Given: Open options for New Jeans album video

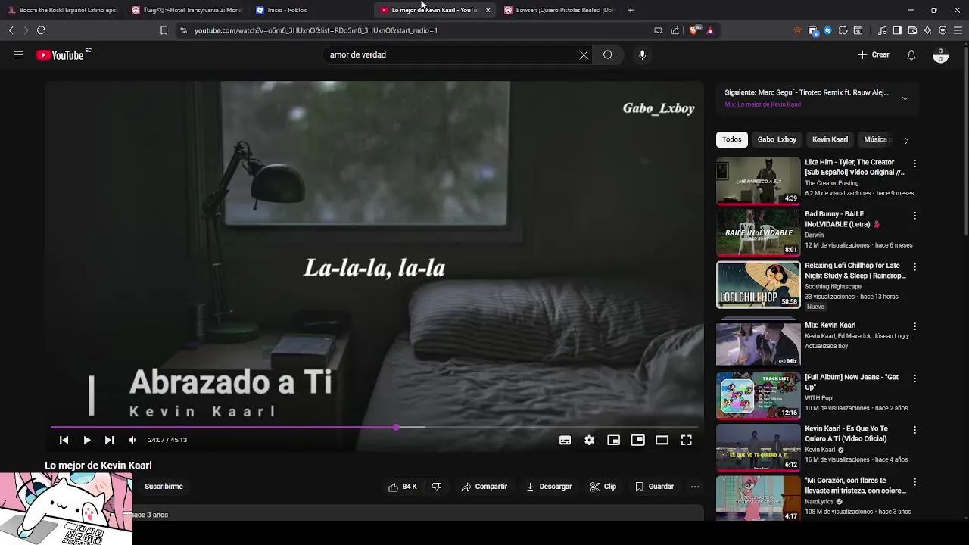Looking at the screenshot, I should tap(914, 378).
